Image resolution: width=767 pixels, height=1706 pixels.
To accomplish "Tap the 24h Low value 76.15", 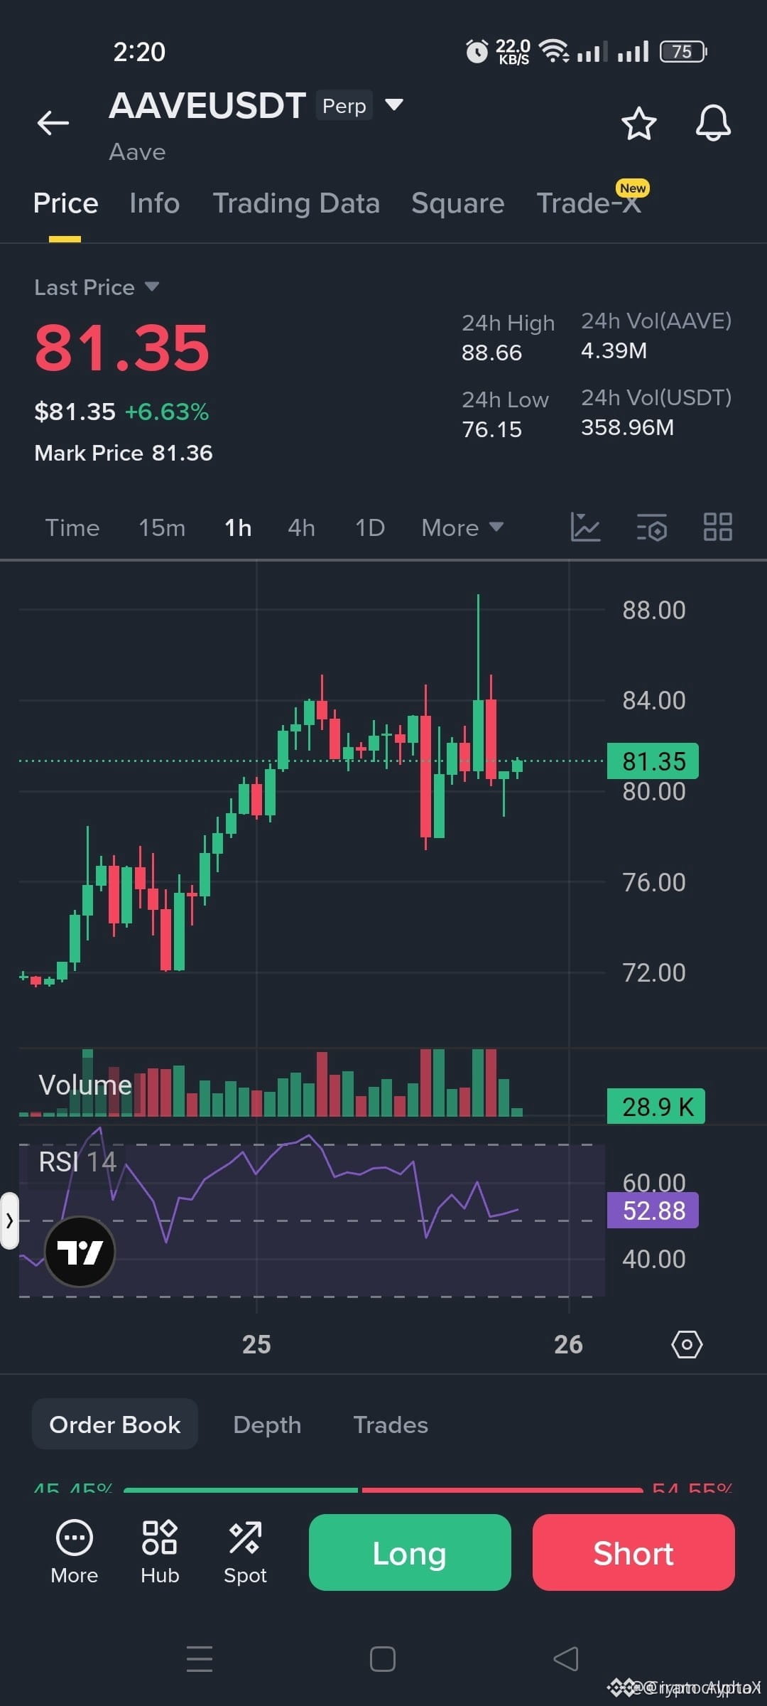I will point(491,429).
